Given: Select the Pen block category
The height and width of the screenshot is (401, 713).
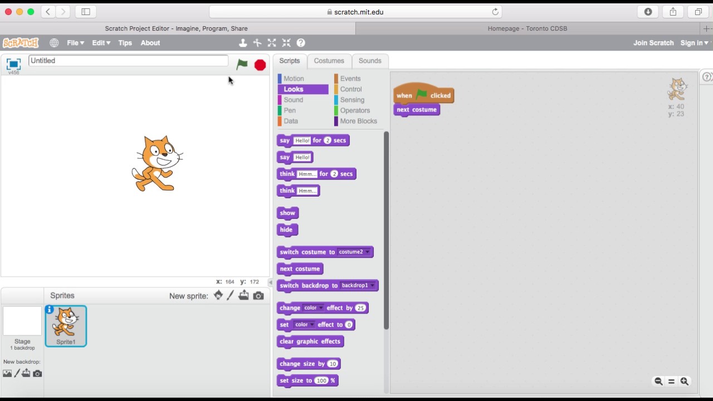Looking at the screenshot, I should point(290,110).
